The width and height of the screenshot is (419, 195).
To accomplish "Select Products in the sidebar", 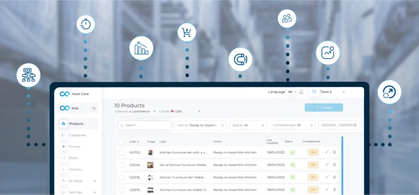I will (78, 124).
